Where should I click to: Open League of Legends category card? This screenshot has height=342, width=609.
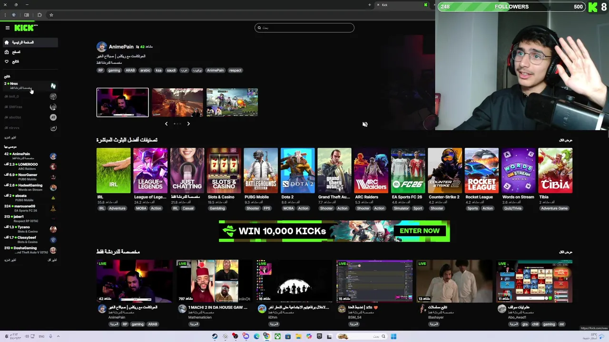[150, 171]
